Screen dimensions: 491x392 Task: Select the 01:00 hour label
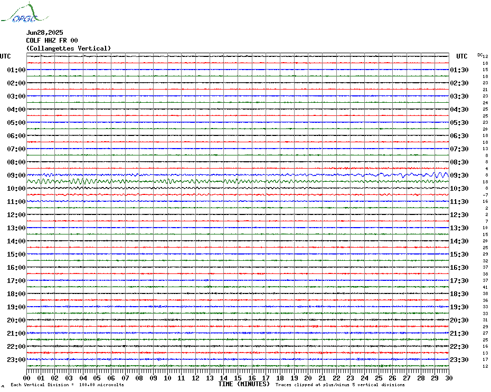(x=16, y=70)
